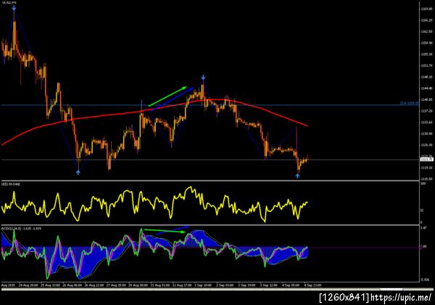435x305 pixels.
Task: Click the 25 Aug 13:00 time axis label
Action: [x=50, y=285]
